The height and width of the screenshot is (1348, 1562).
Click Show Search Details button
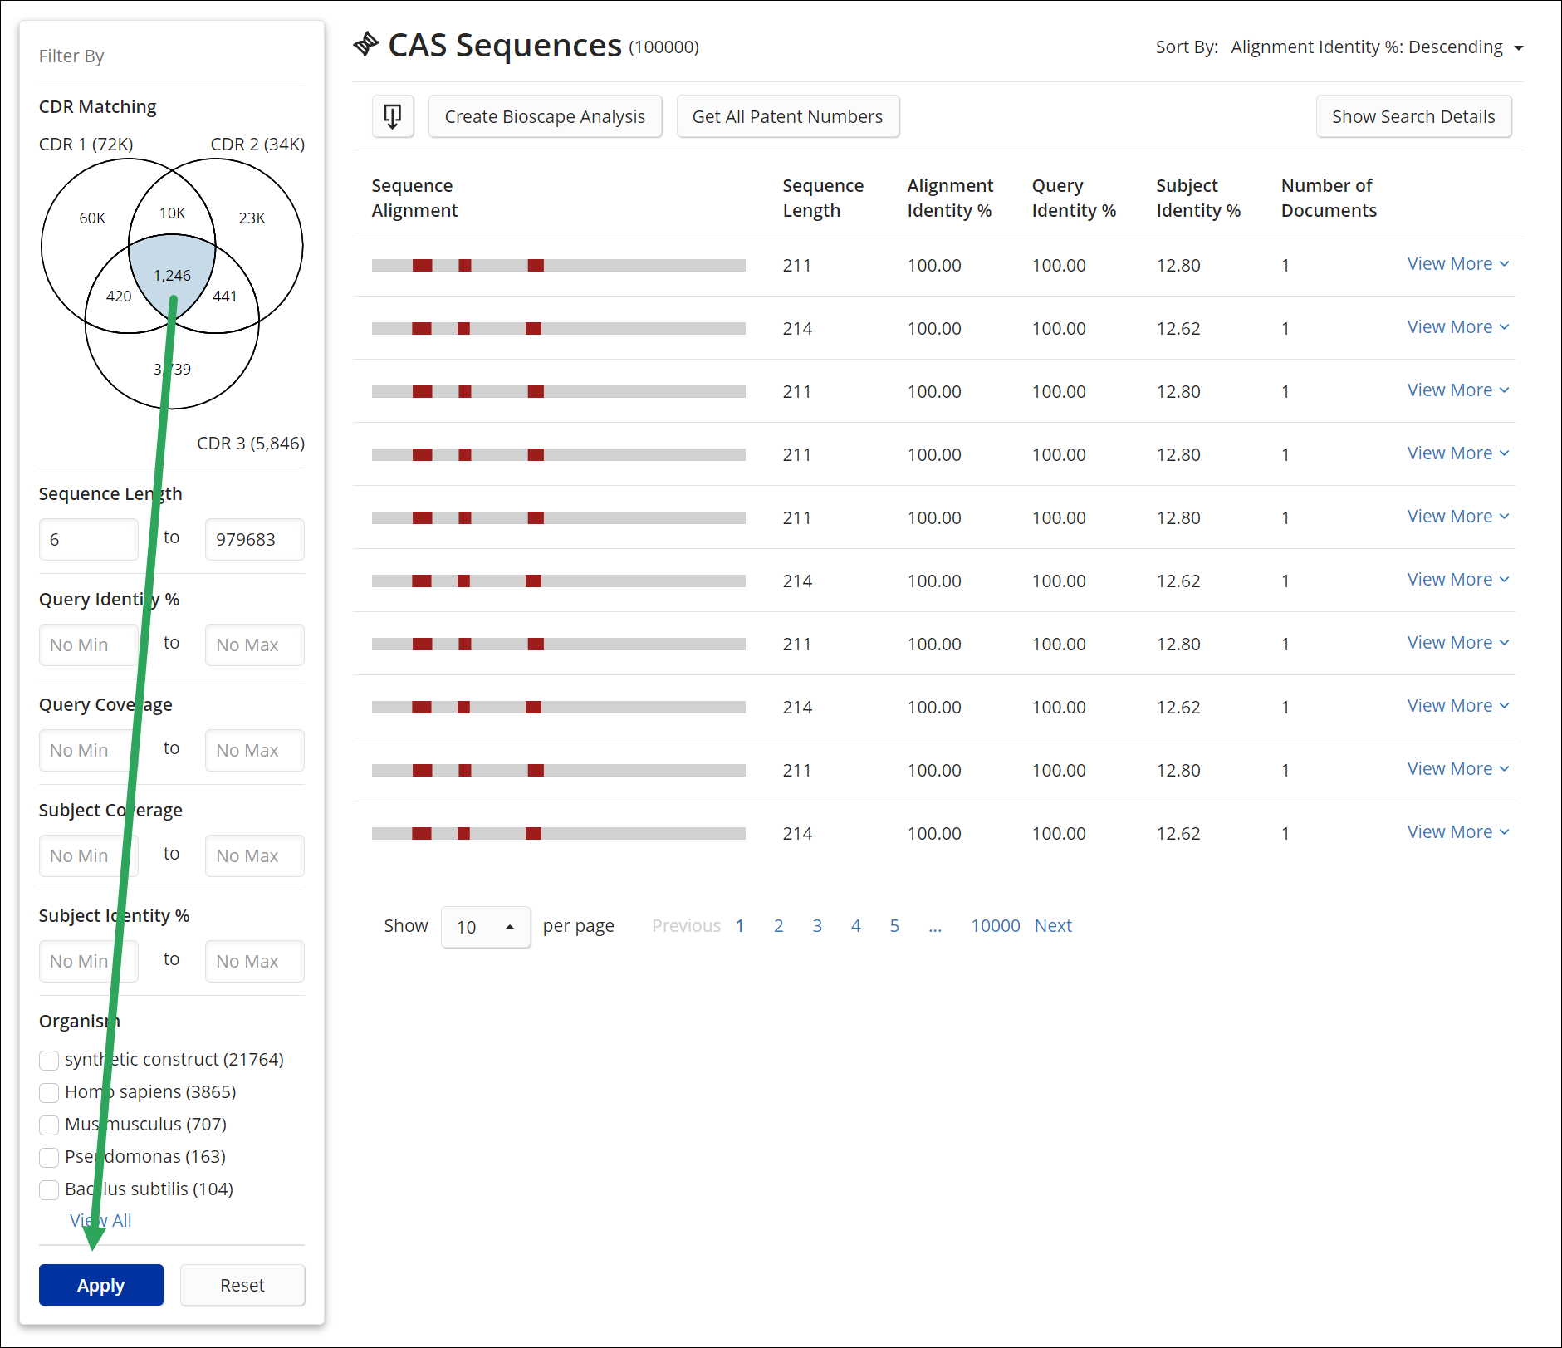(x=1413, y=116)
